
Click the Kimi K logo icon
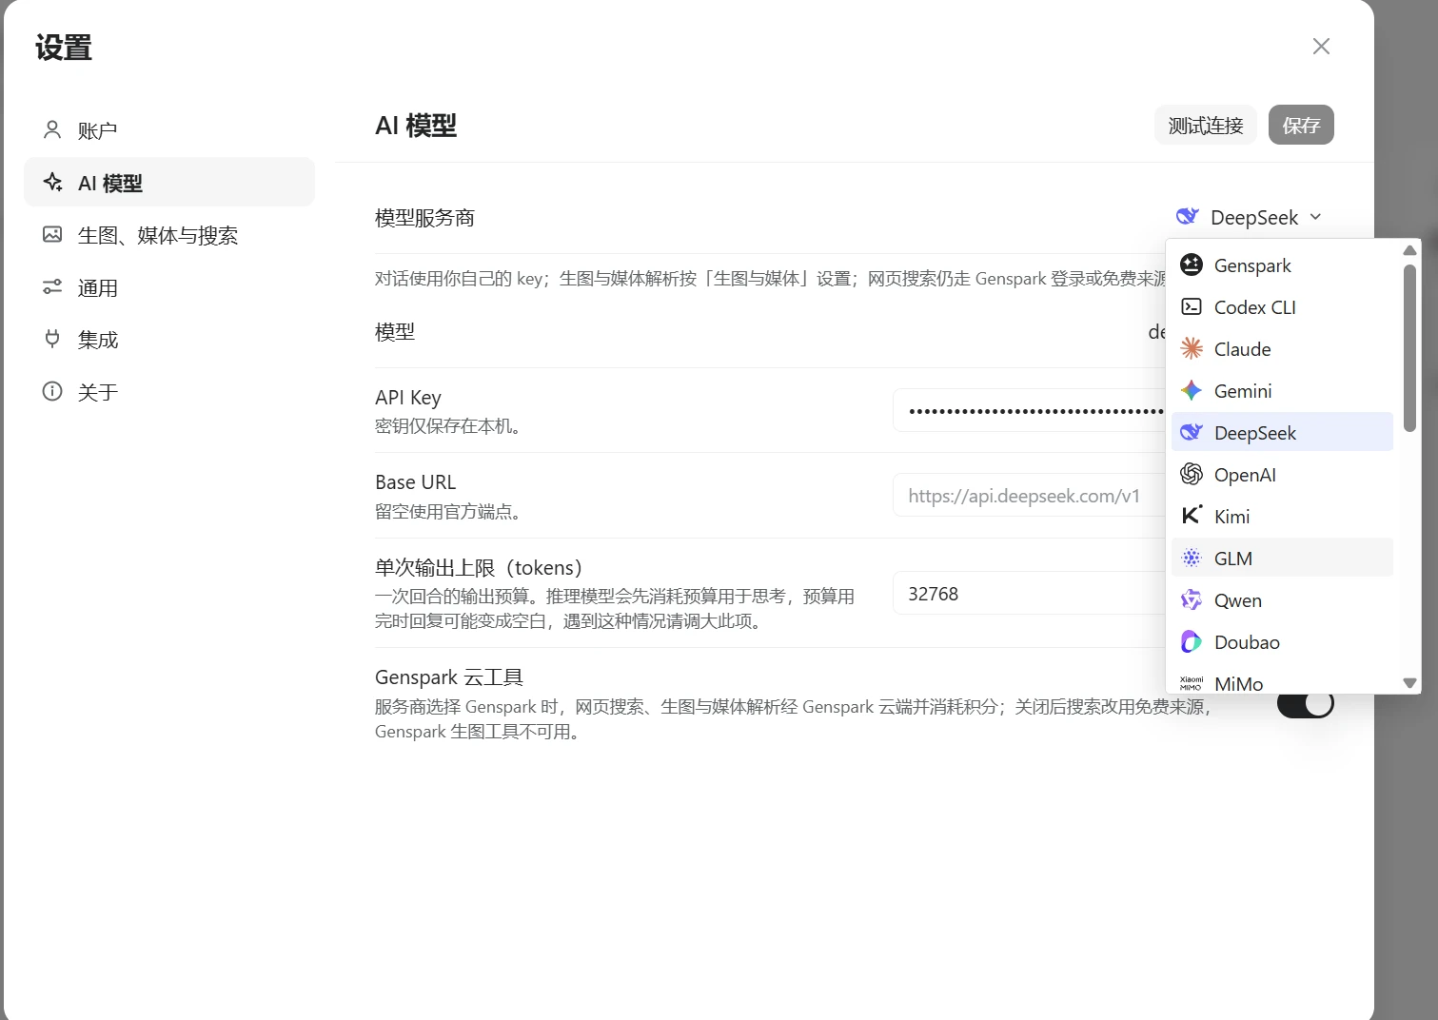(1192, 516)
